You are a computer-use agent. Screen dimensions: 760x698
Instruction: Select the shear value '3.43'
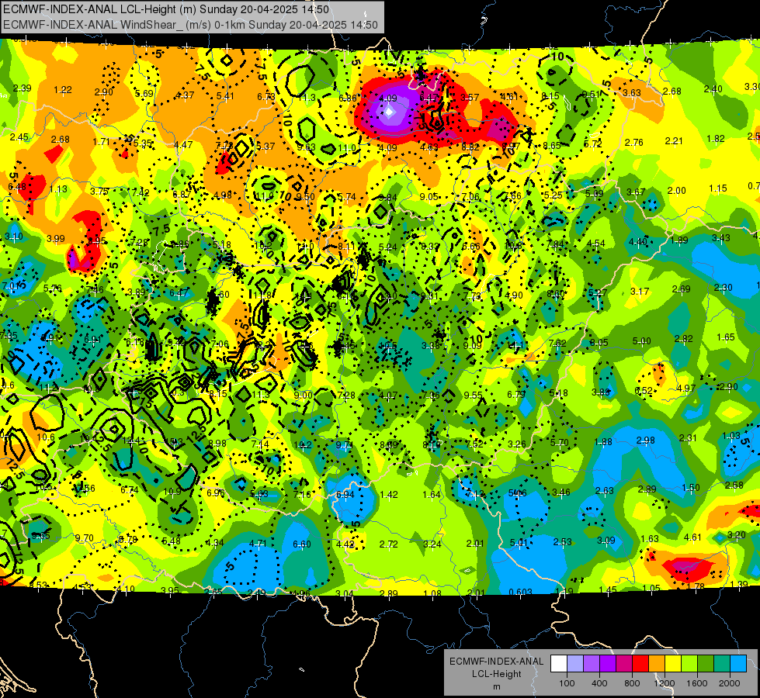point(721,238)
